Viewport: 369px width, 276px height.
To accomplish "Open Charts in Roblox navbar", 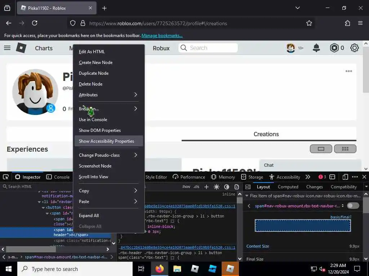I will (44, 48).
